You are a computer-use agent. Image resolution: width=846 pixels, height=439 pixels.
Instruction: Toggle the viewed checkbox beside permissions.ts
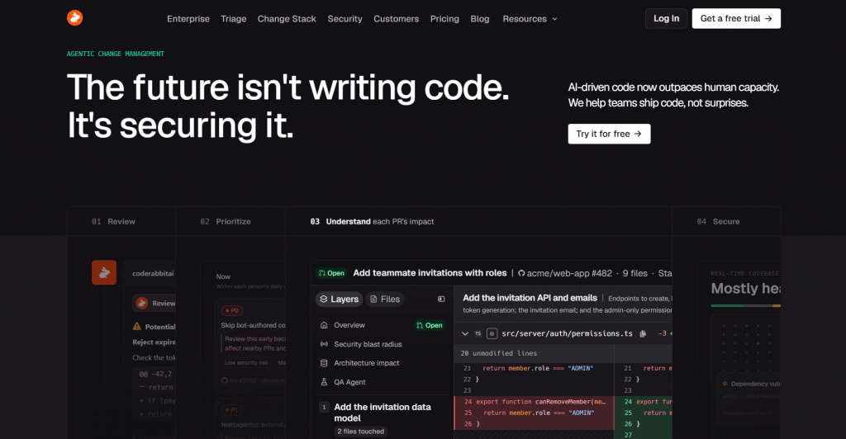click(x=492, y=334)
